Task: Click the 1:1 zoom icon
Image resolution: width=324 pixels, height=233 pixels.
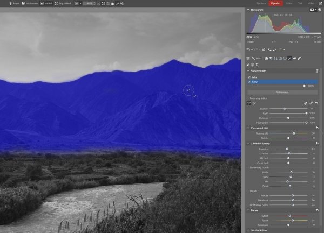Action: coord(99,3)
